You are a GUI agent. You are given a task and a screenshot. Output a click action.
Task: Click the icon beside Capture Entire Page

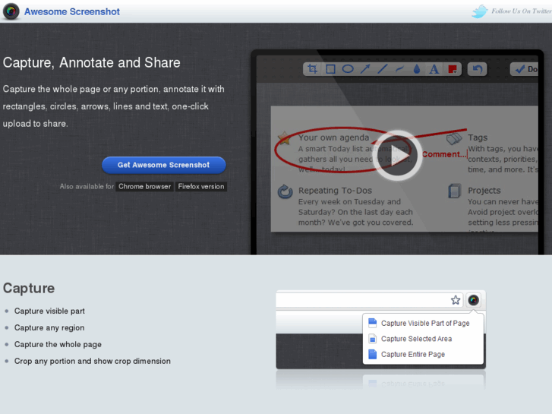pyautogui.click(x=373, y=354)
